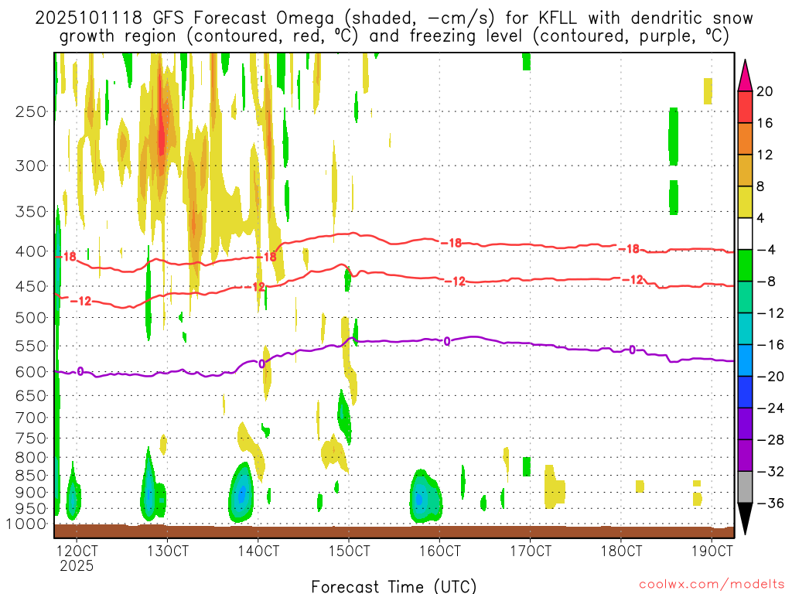Image resolution: width=792 pixels, height=594 pixels.
Task: Click the 16OCT time axis label
Action: click(440, 550)
